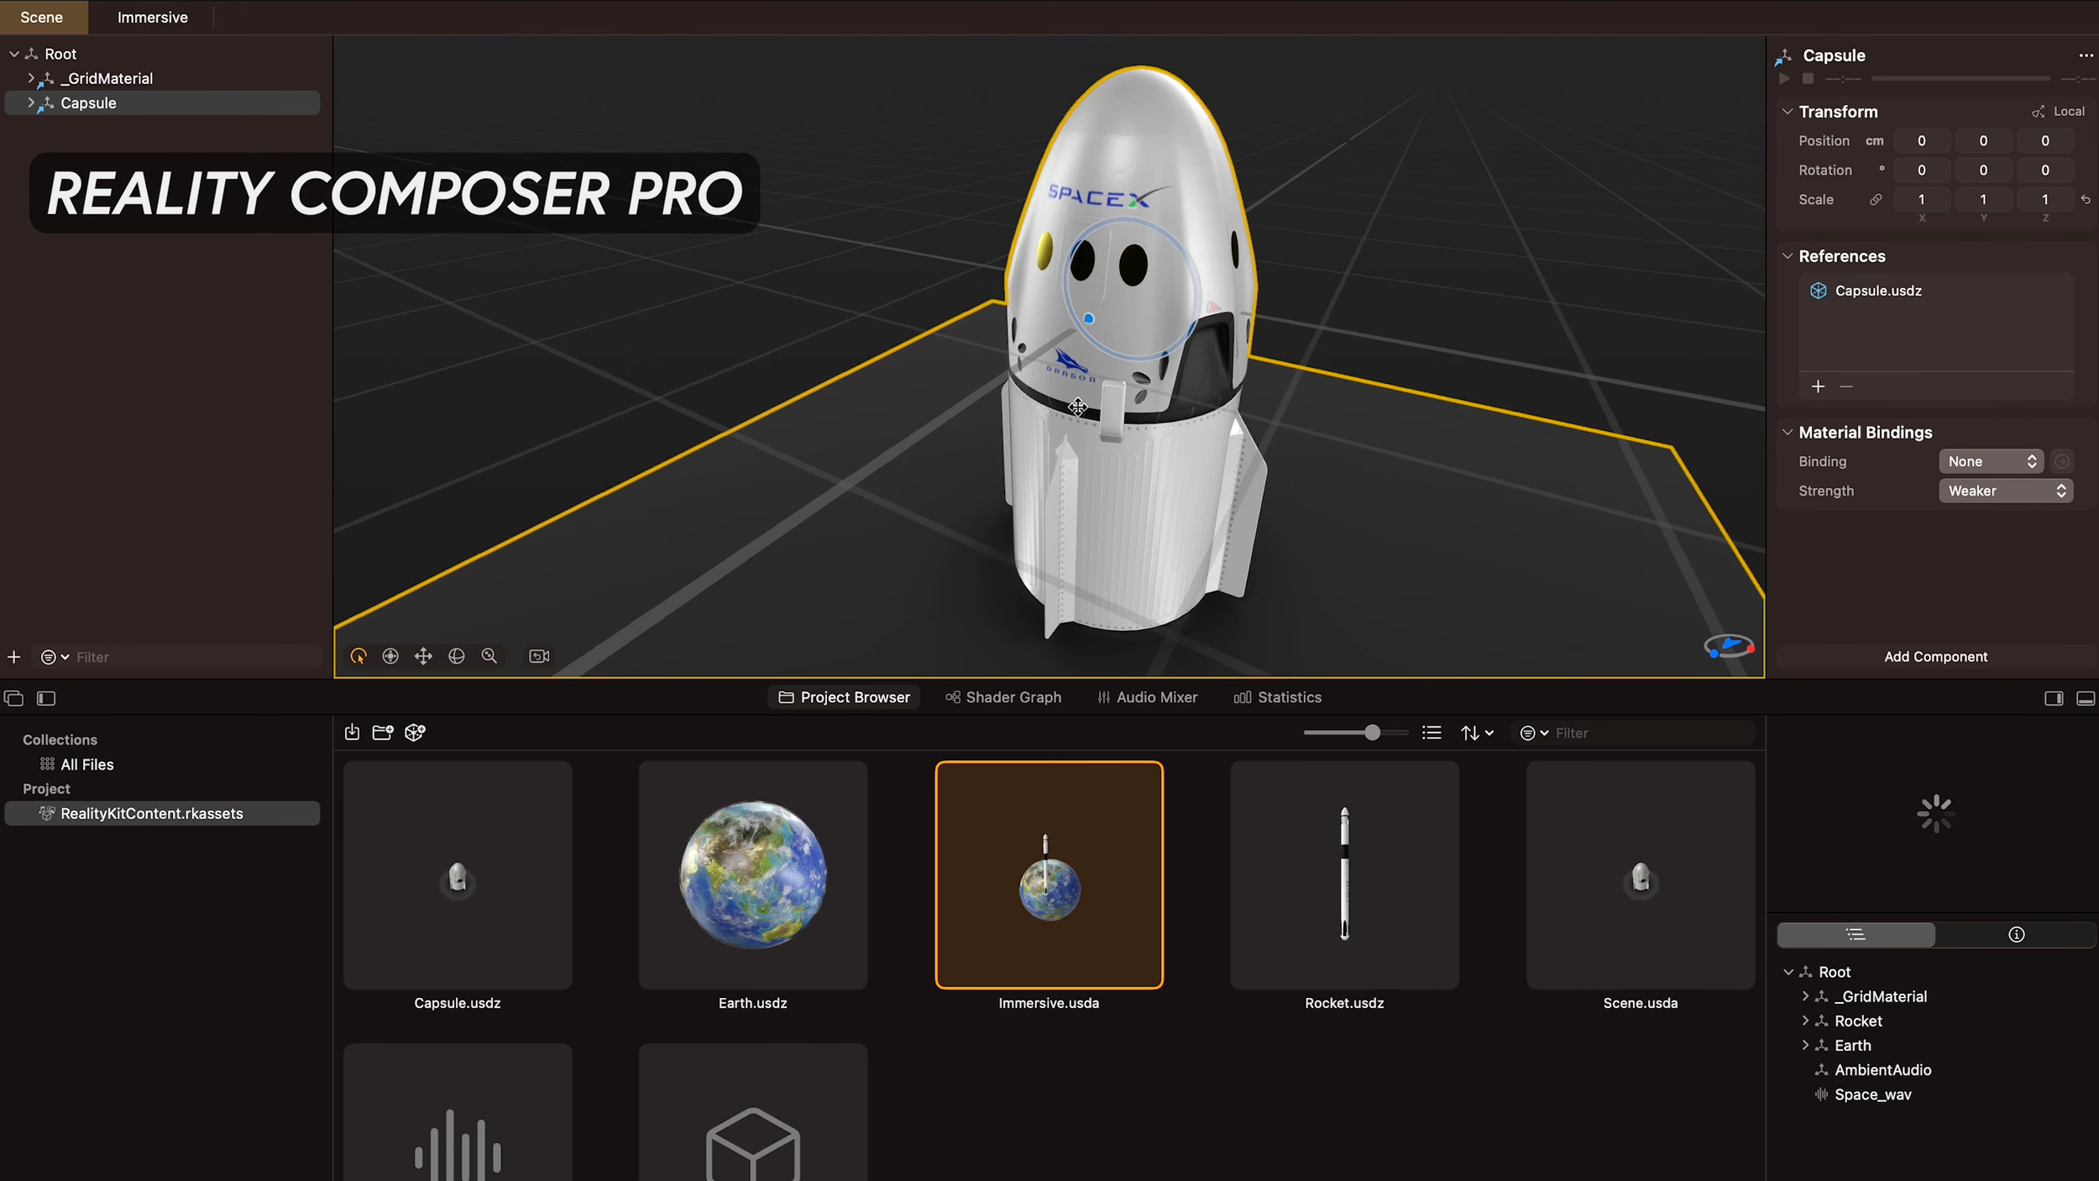This screenshot has height=1181, width=2099.
Task: Open the sort order dropdown in Project Browser
Action: 1477,733
